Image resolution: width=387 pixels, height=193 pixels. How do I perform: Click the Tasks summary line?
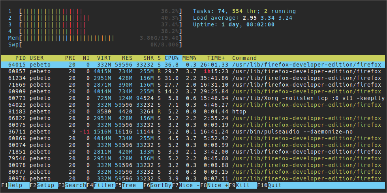(x=244, y=11)
